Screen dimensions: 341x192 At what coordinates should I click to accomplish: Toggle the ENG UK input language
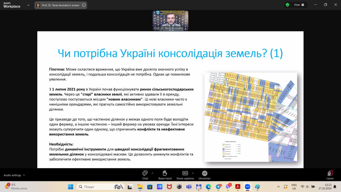tap(294, 187)
